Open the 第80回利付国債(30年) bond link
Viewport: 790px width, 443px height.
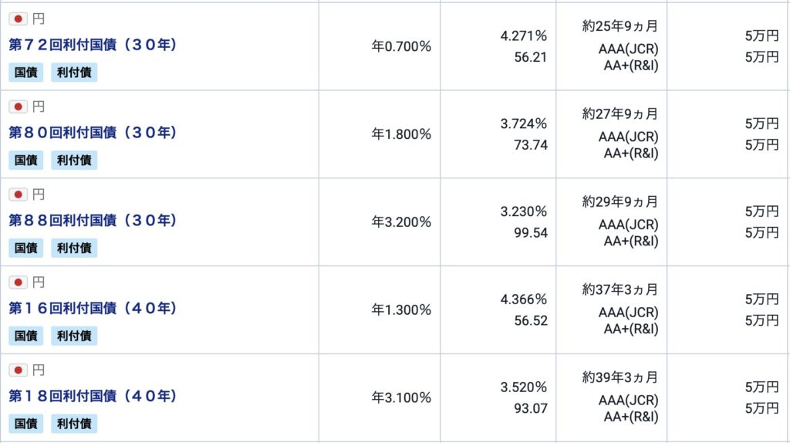pos(93,134)
